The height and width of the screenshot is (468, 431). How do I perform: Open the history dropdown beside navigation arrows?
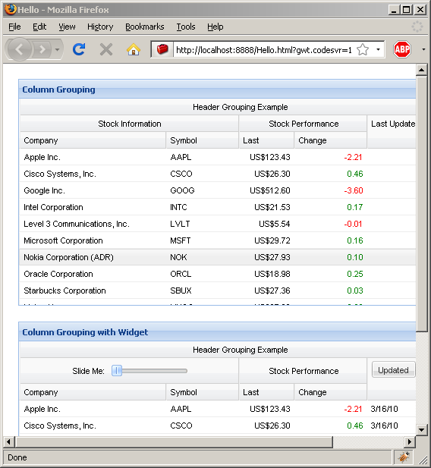click(x=57, y=49)
